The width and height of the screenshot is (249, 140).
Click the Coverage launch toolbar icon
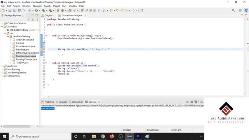coord(43,10)
